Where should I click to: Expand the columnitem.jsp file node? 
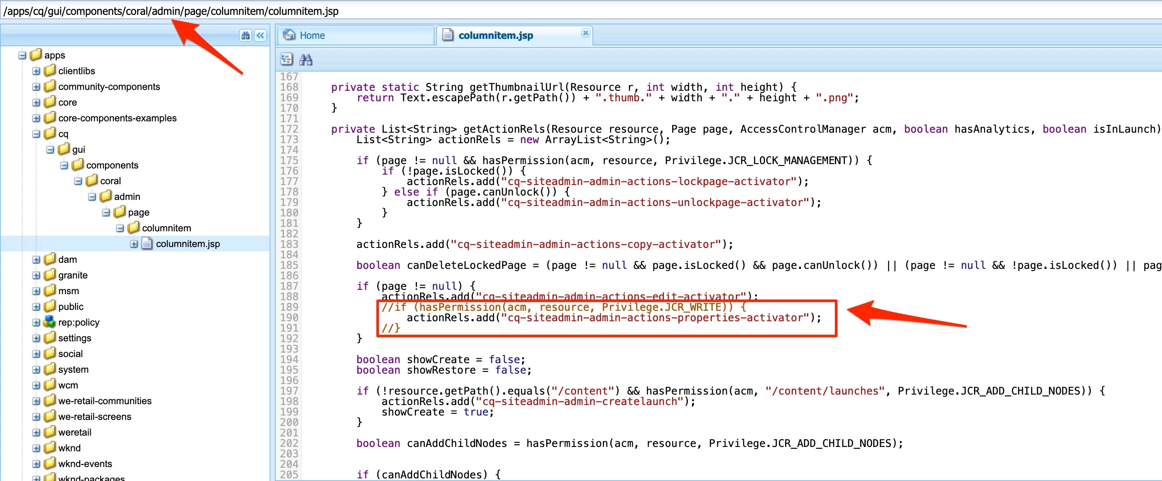coord(134,244)
